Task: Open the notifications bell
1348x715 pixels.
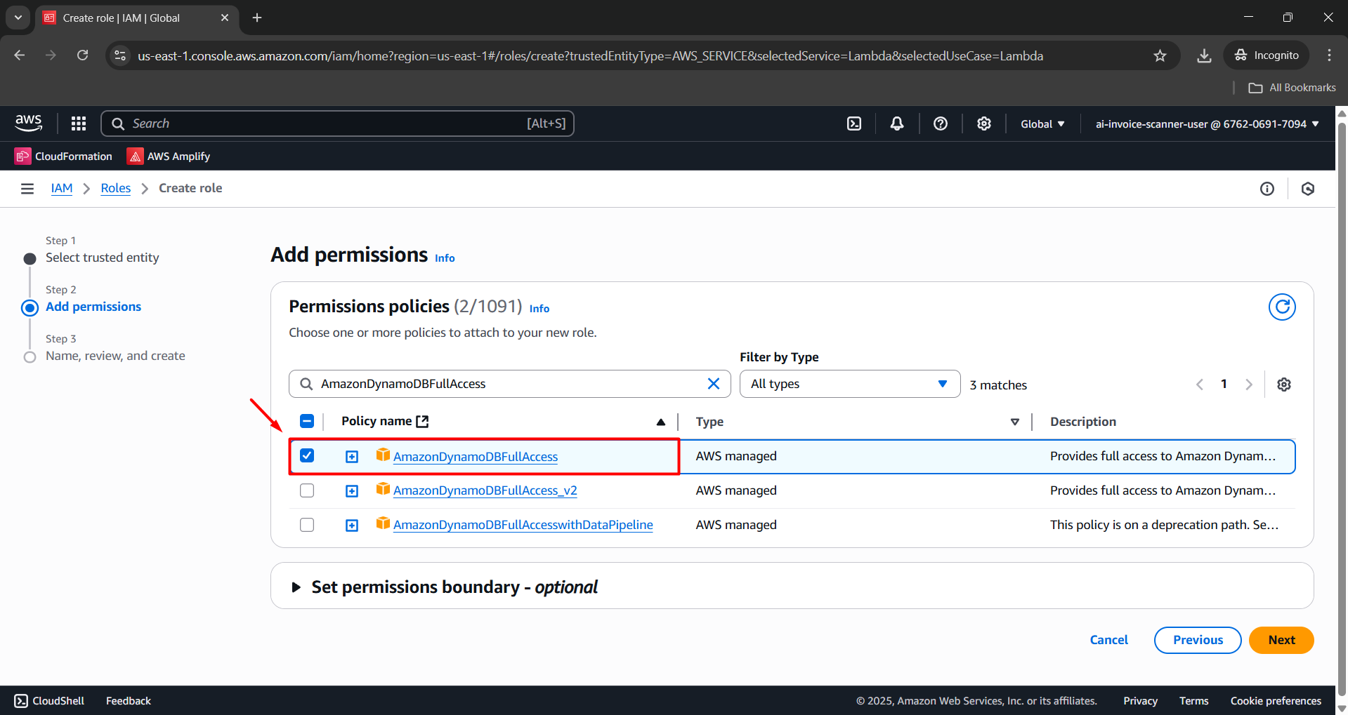Action: point(896,123)
